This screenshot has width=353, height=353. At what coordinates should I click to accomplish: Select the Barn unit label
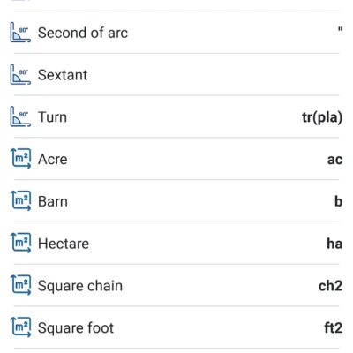[x=53, y=201]
